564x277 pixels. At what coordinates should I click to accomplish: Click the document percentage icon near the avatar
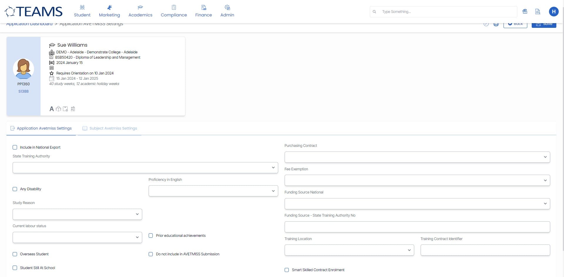point(538,12)
